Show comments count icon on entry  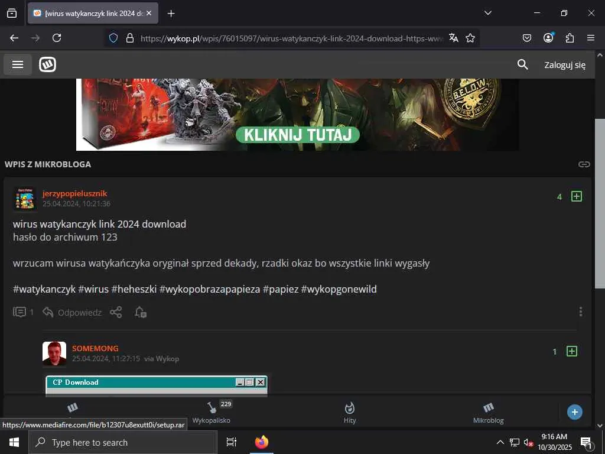click(19, 312)
